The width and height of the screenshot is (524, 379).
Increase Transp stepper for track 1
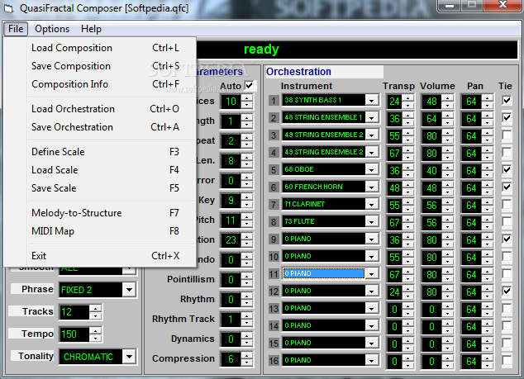tap(407, 97)
